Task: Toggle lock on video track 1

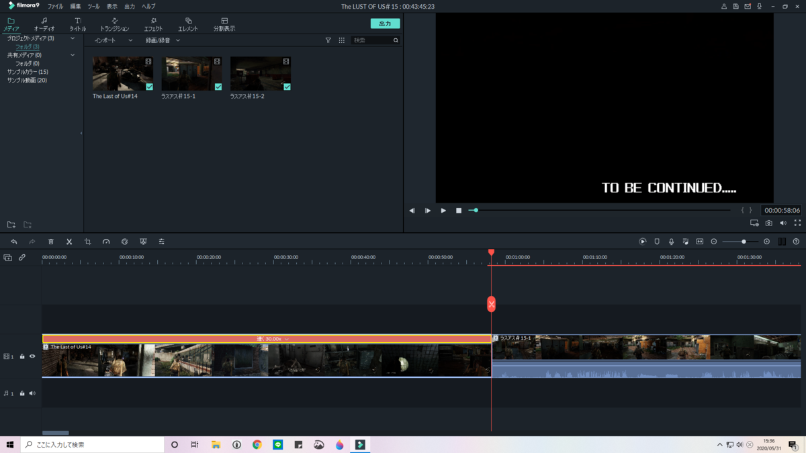Action: pos(22,356)
